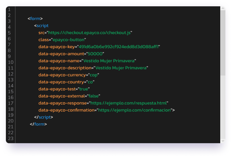Screen dimensions: 232x158
Task: Click the scrollbar up arrow
Action: (223, 8)
